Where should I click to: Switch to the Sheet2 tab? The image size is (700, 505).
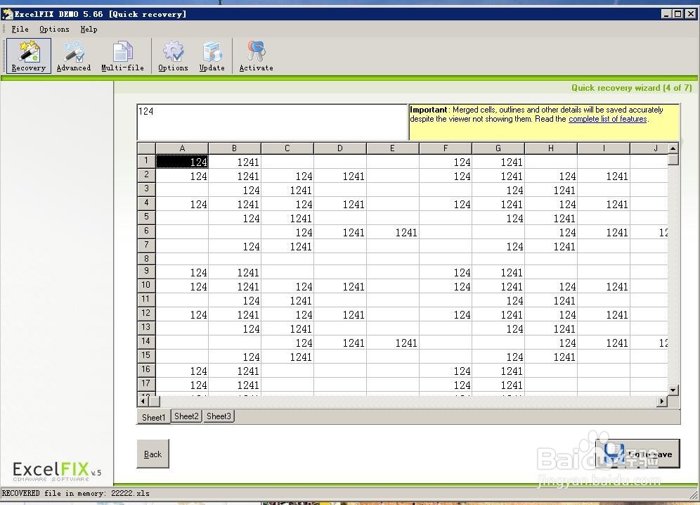tap(186, 416)
